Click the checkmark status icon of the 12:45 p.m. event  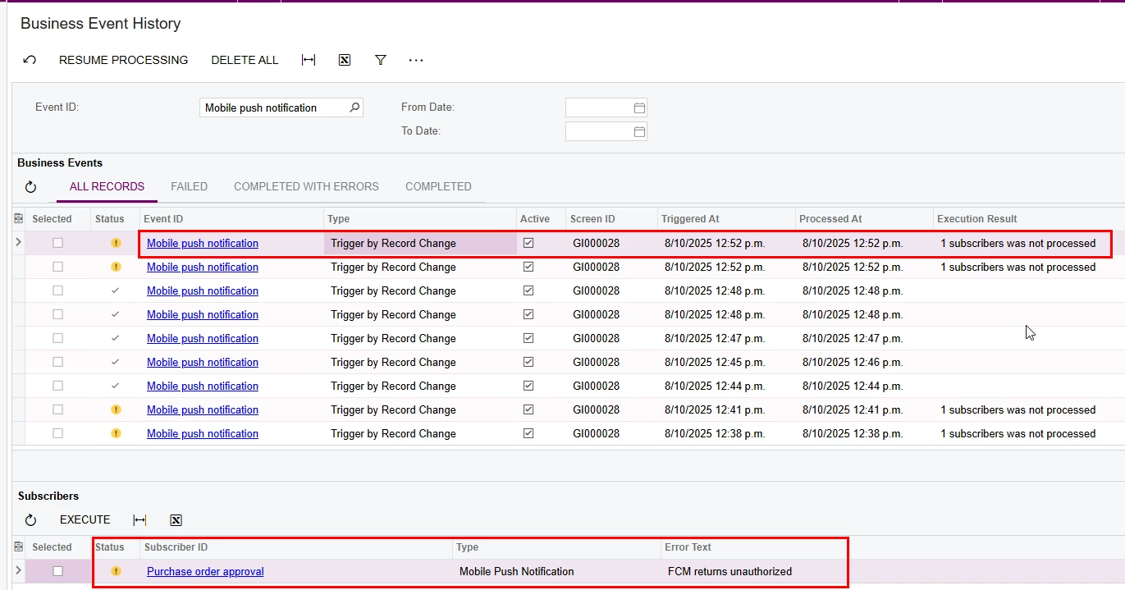tap(116, 362)
